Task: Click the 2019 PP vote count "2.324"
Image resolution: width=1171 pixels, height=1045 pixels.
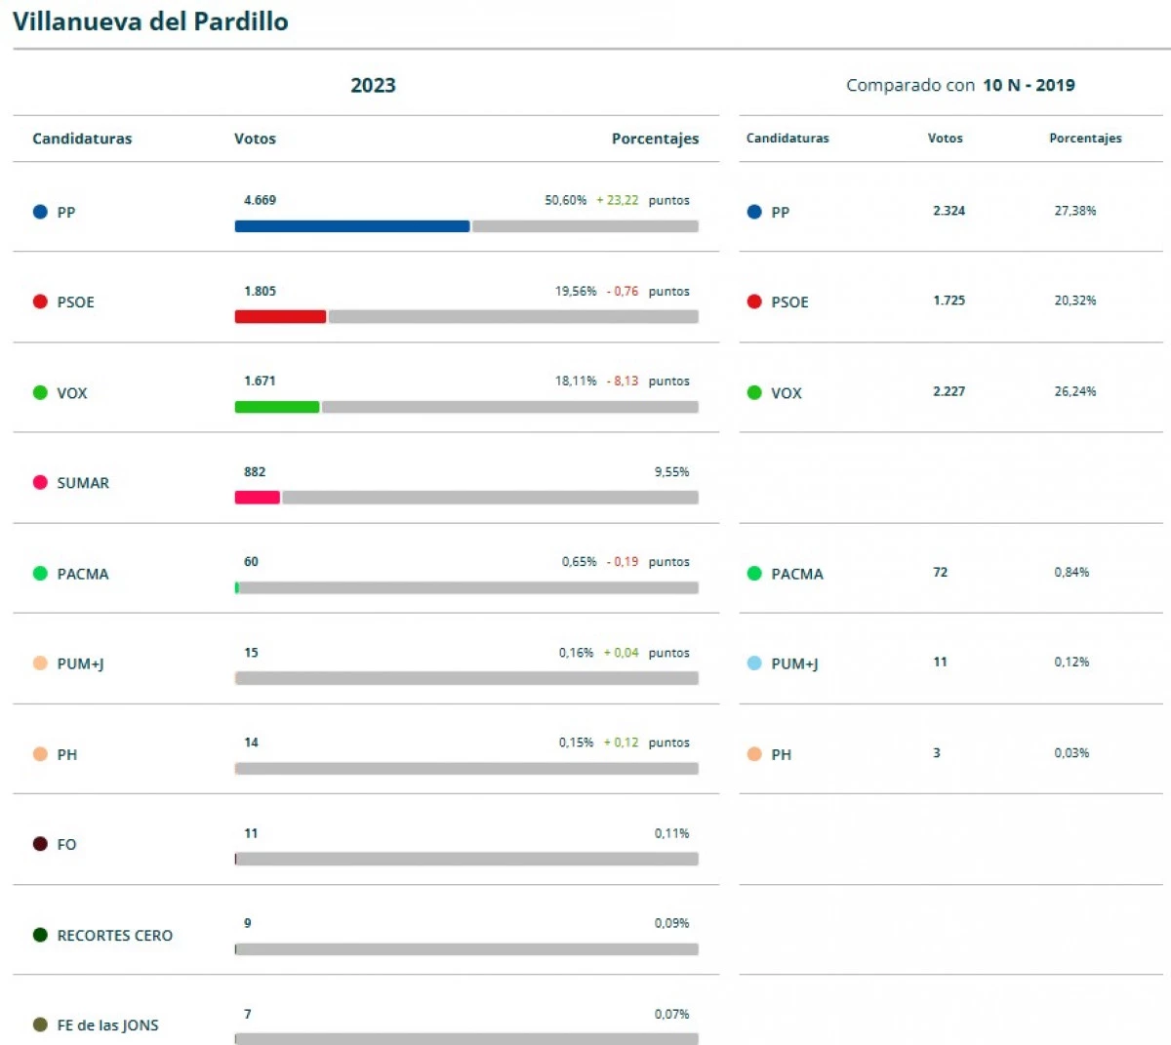Action: (x=949, y=211)
